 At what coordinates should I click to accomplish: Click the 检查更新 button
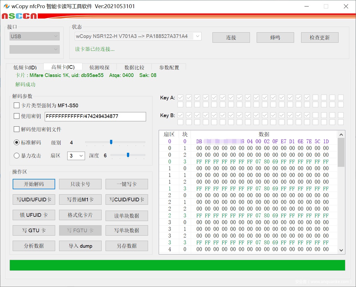320,37
